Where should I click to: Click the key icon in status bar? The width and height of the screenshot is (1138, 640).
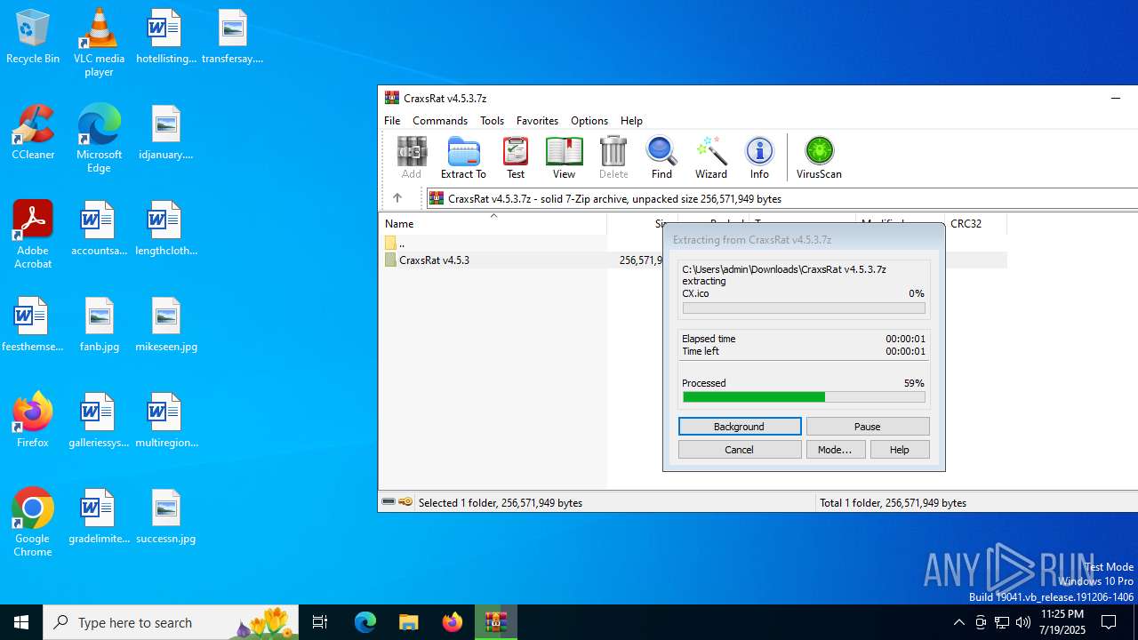[x=405, y=502]
